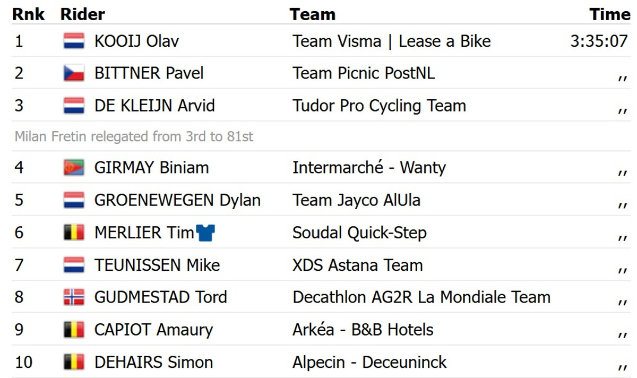Click the Belgian flag beside DEHAIRS Simon
The height and width of the screenshot is (378, 637).
click(74, 362)
